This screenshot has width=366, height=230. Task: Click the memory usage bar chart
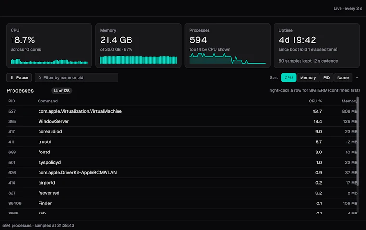point(138,60)
